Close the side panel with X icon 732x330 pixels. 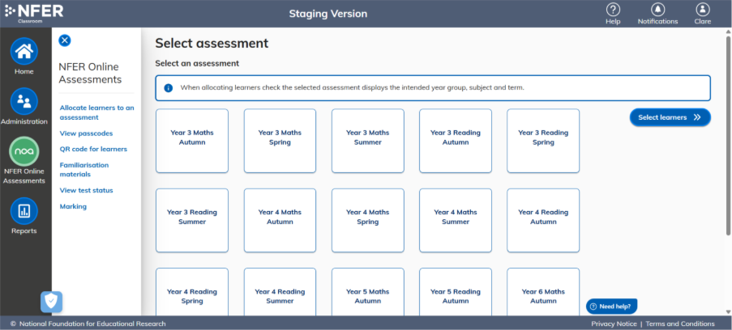pyautogui.click(x=64, y=40)
